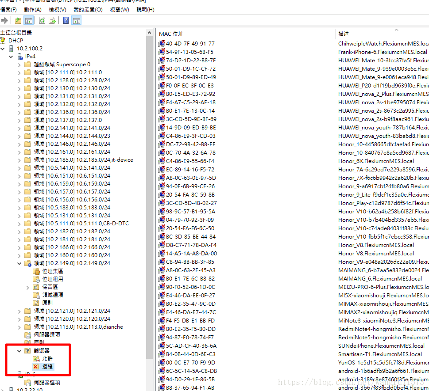Select scope 10.2.121.0/24 in tree
The image size is (429, 391).
point(72,311)
